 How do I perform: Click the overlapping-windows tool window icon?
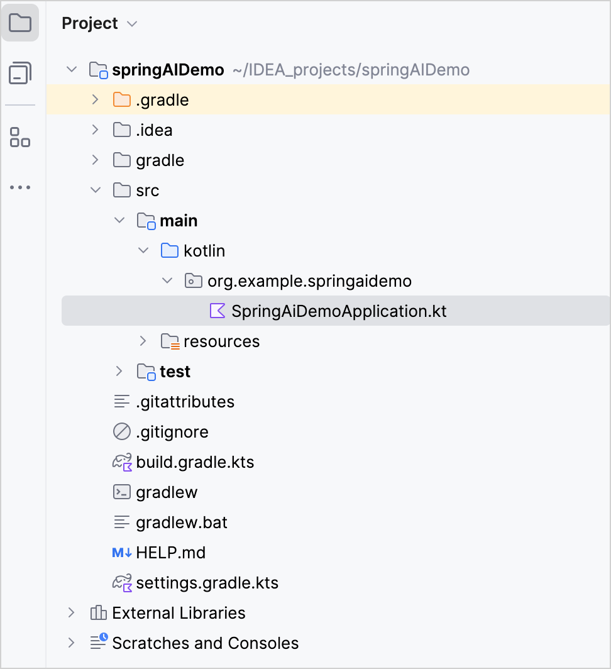click(21, 73)
